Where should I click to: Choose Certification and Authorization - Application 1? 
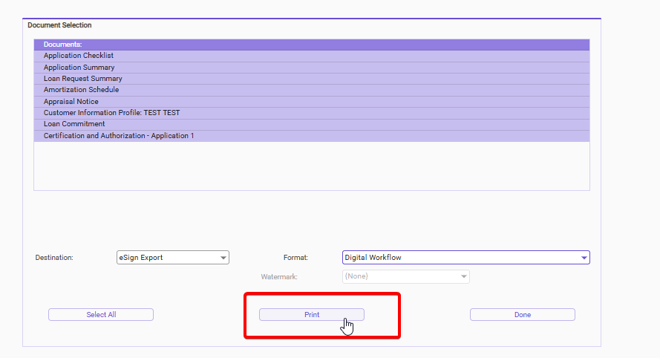[x=119, y=136]
